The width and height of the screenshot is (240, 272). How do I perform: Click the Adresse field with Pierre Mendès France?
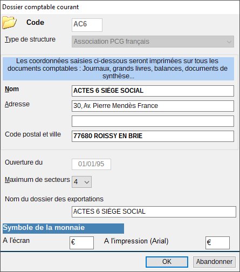pos(153,106)
